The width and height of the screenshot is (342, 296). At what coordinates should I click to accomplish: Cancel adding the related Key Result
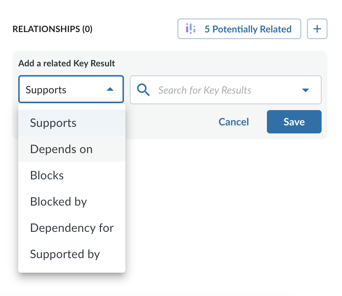(234, 122)
